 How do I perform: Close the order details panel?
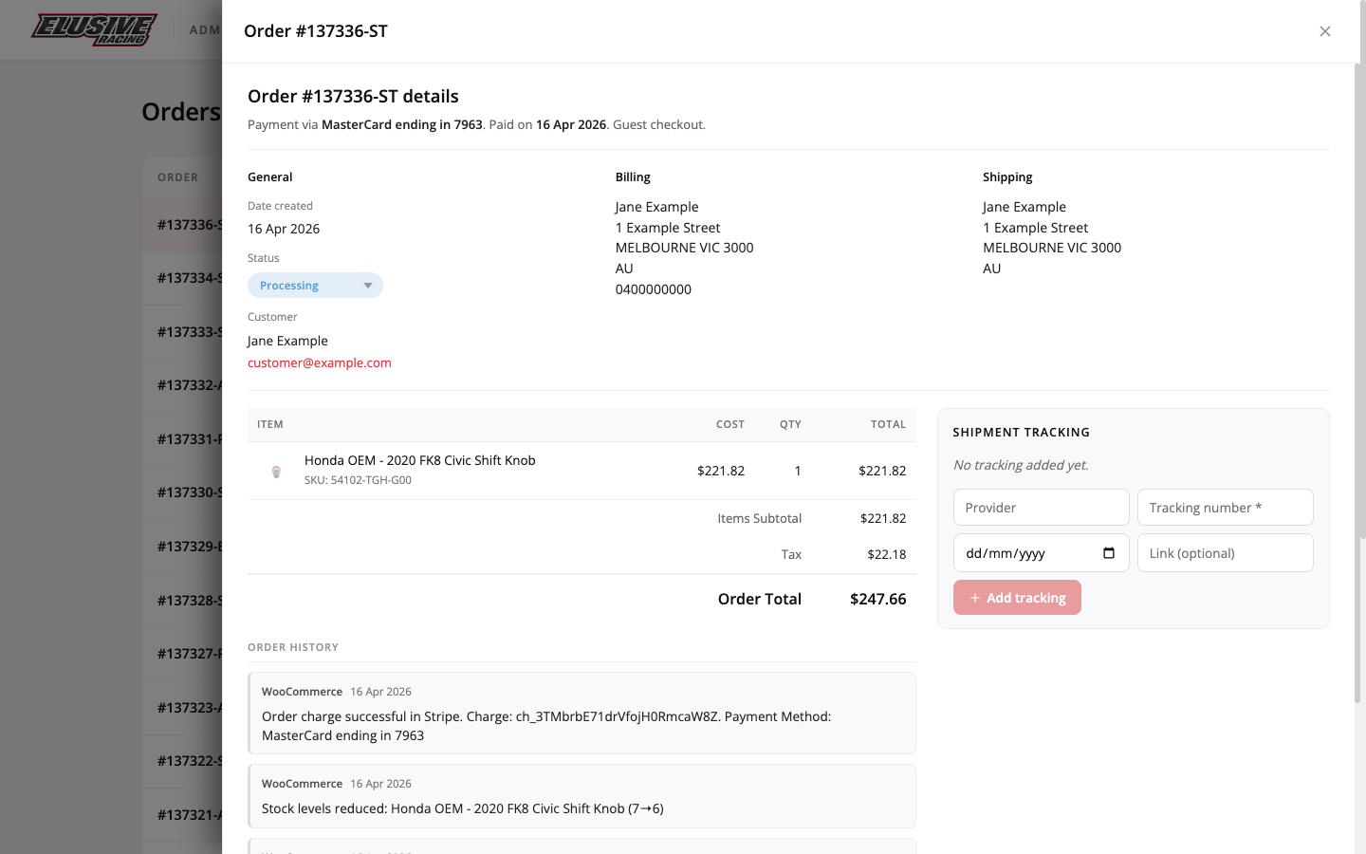pyautogui.click(x=1325, y=31)
